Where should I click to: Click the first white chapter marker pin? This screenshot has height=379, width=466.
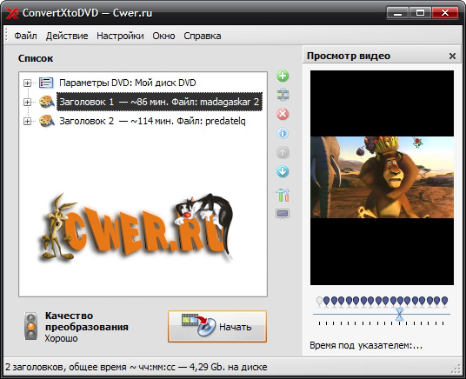pyautogui.click(x=319, y=301)
